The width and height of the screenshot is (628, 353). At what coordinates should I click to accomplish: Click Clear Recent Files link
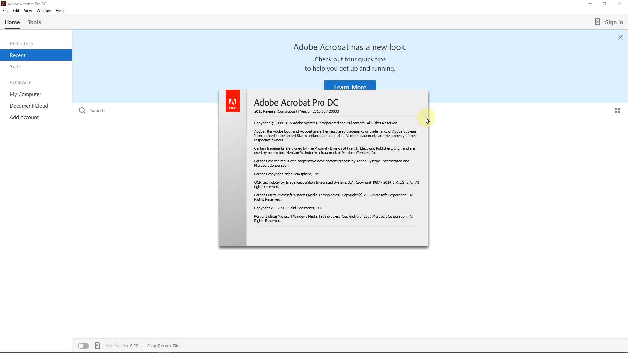164,346
